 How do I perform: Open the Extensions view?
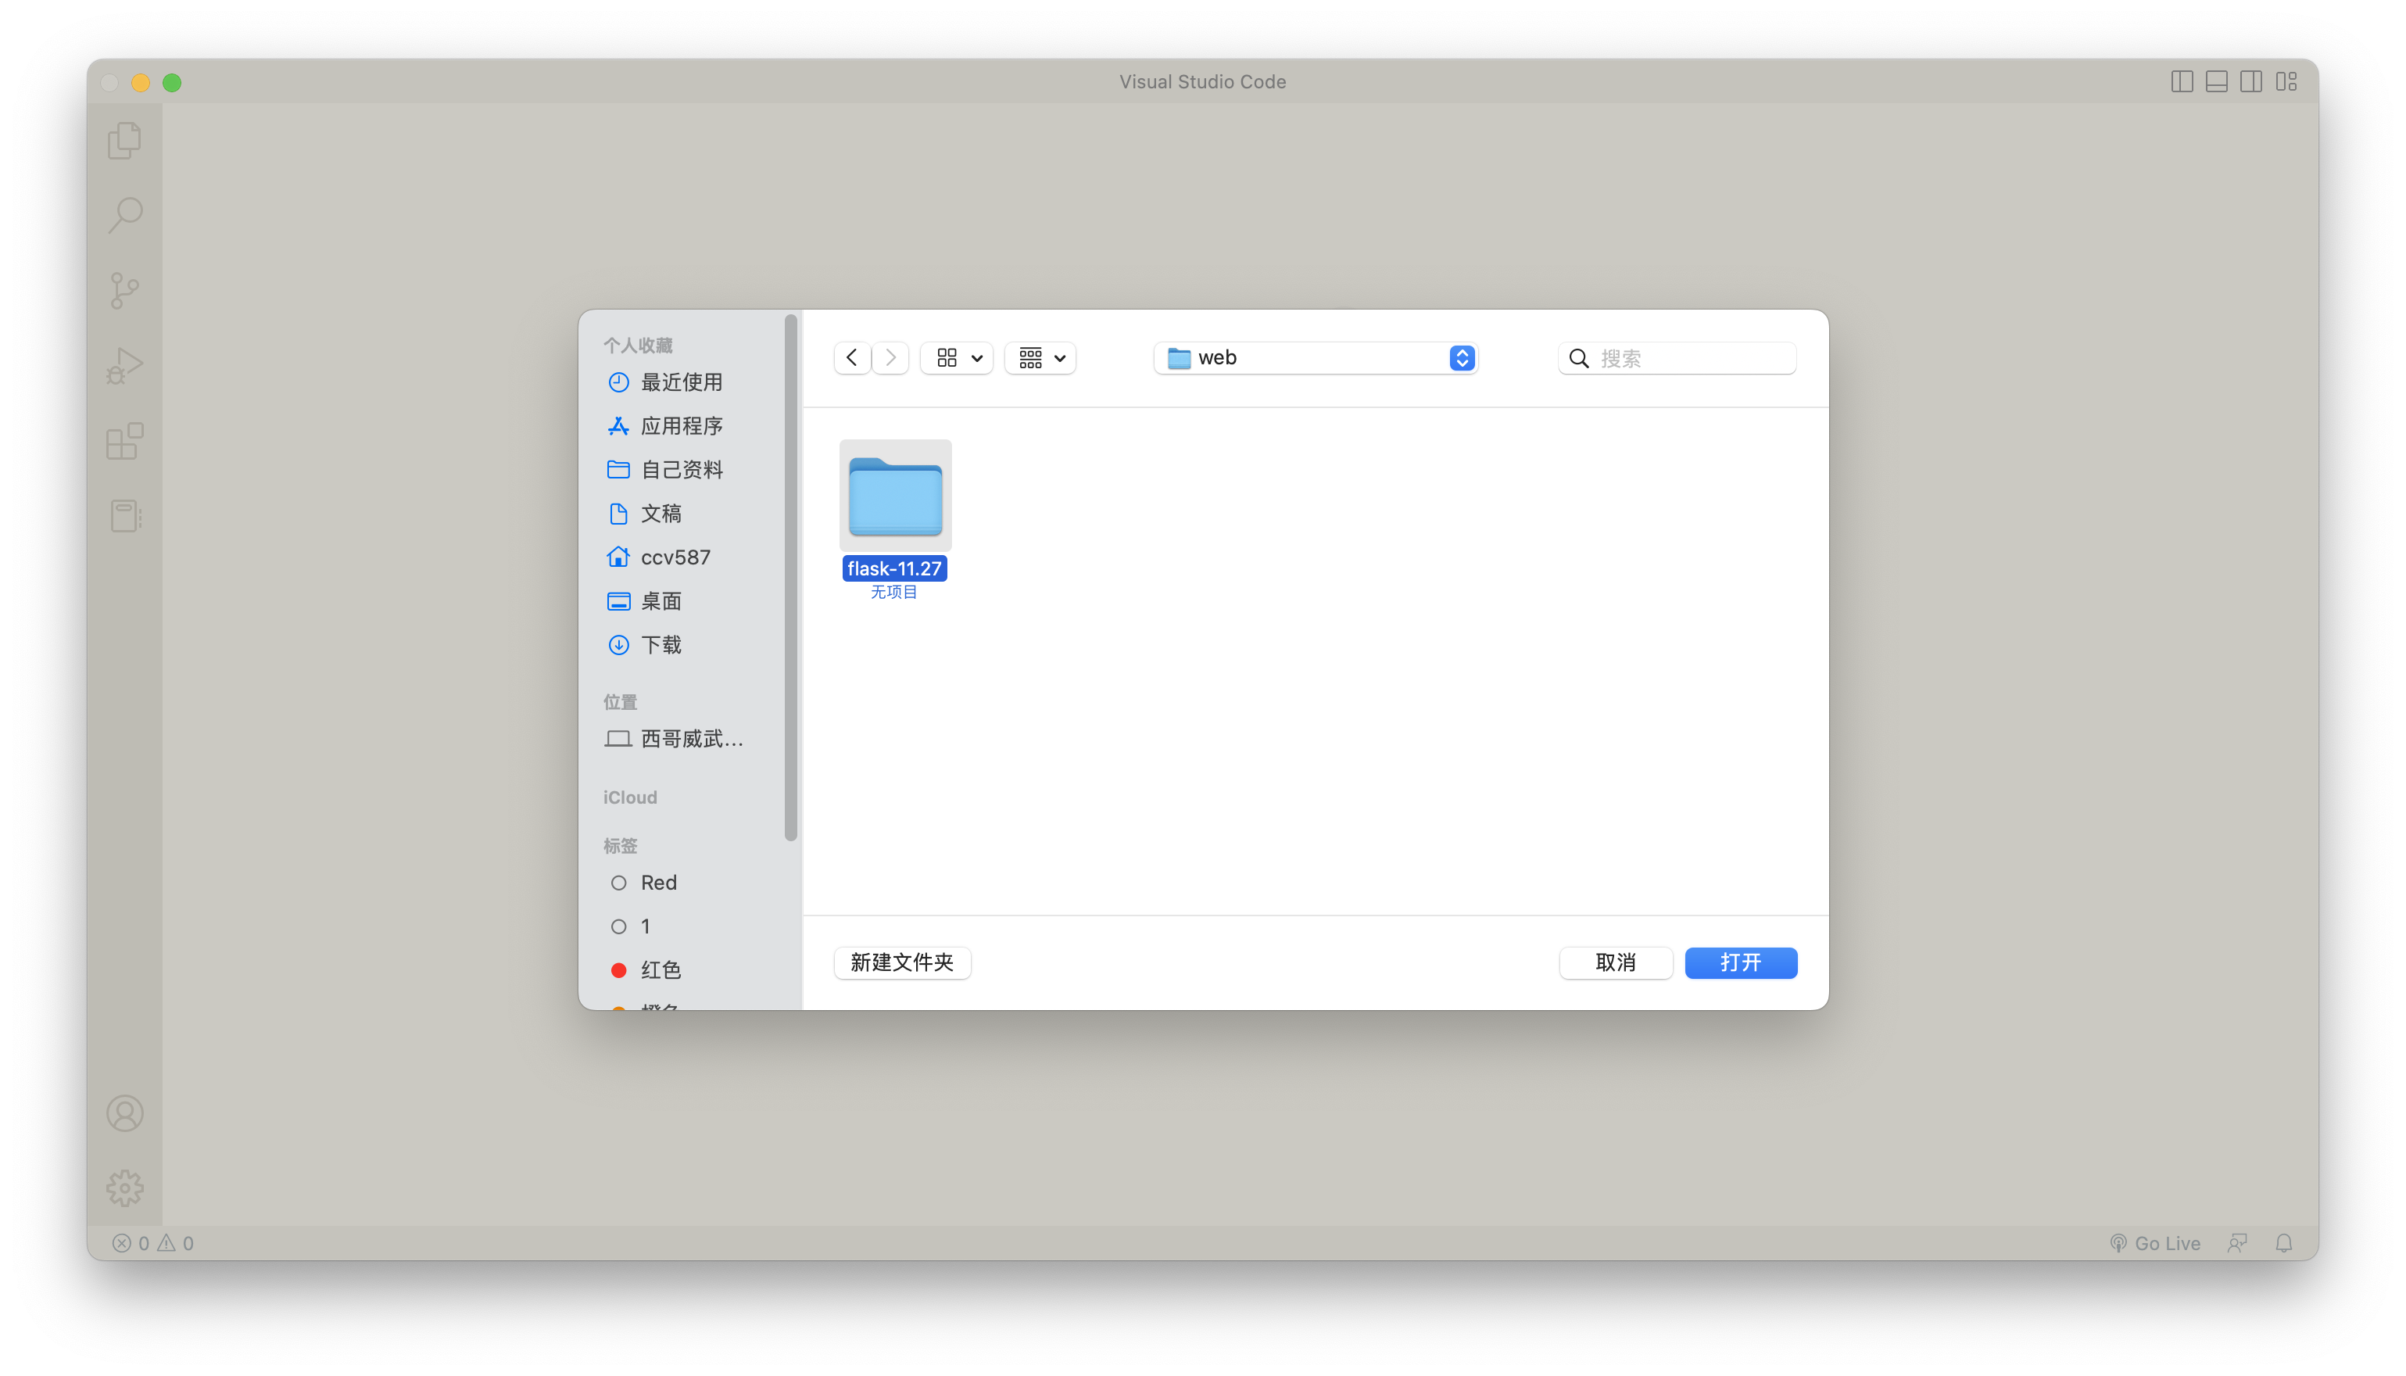tap(125, 442)
